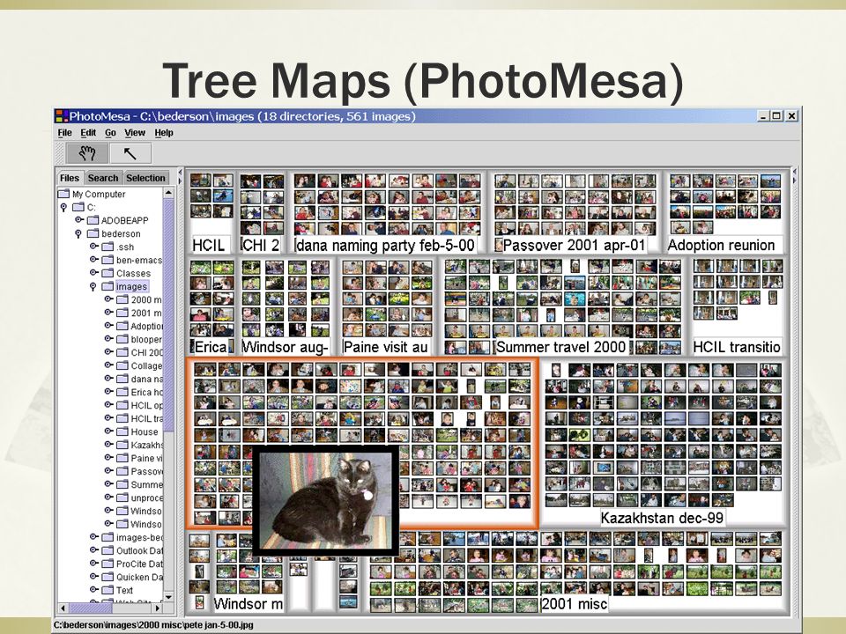Screen dimensions: 846x634
Task: Click the Paine visit au group label
Action: pos(385,347)
